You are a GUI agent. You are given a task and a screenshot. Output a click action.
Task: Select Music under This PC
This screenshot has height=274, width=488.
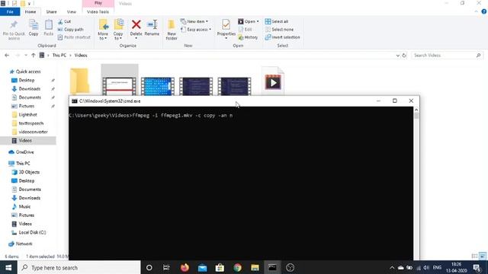click(24, 206)
